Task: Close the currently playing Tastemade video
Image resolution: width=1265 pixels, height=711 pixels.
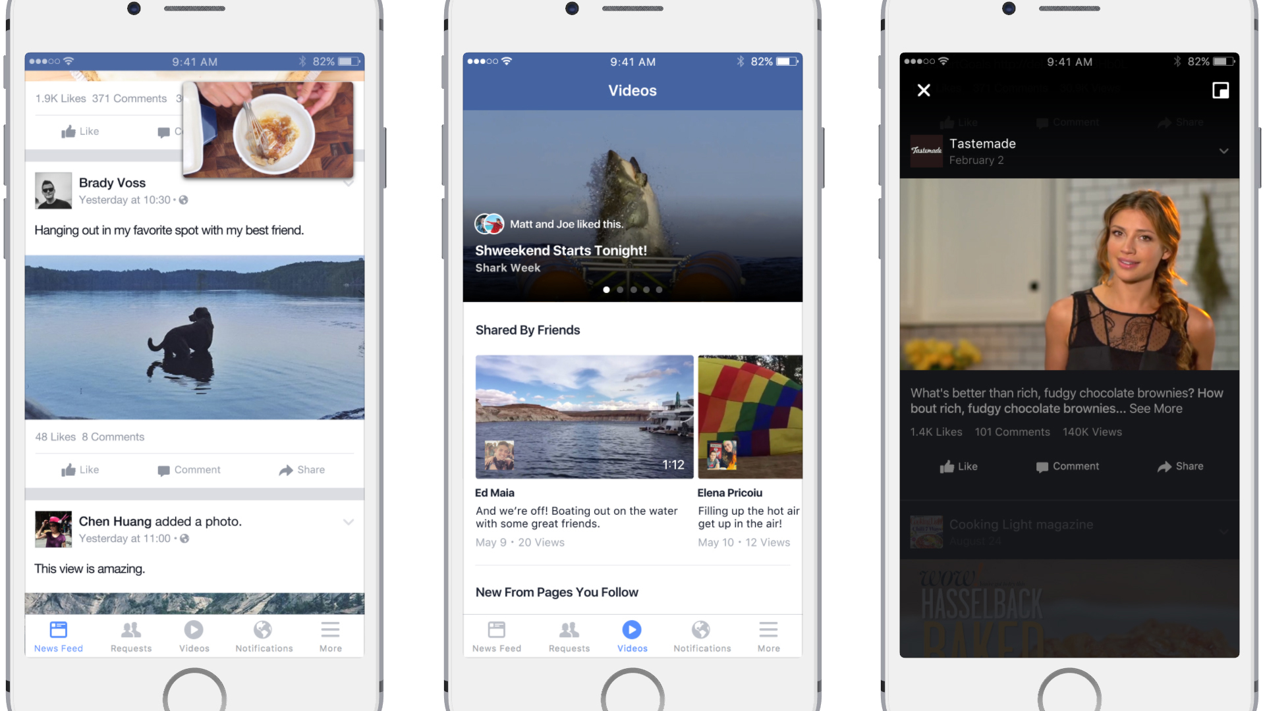Action: [x=924, y=91]
